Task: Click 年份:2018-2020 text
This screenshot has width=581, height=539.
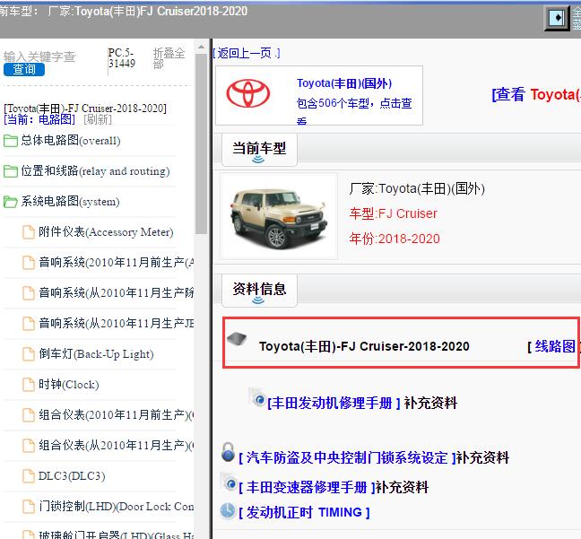Action: click(395, 239)
